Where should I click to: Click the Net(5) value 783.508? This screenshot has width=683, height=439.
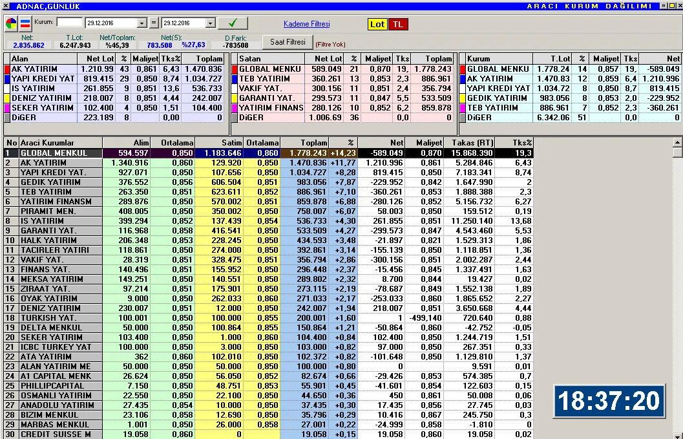pos(160,45)
